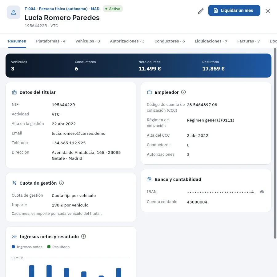Image resolution: width=277 pixels, height=277 pixels.
Task: Click the chart icon beside Ingresos netos
Action: point(14,237)
